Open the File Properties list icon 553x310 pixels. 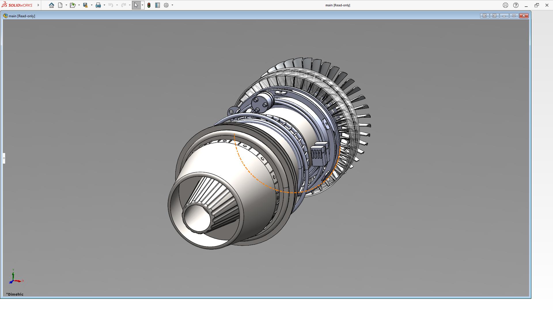(x=158, y=5)
